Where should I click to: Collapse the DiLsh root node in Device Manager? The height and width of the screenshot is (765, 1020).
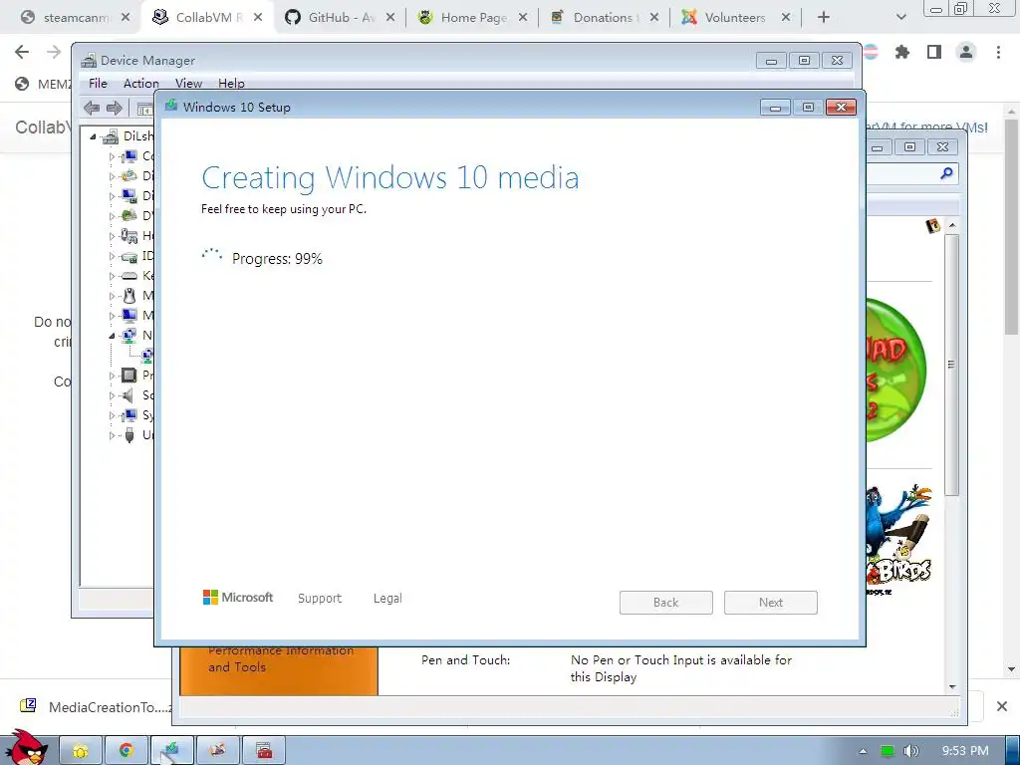tap(93, 136)
